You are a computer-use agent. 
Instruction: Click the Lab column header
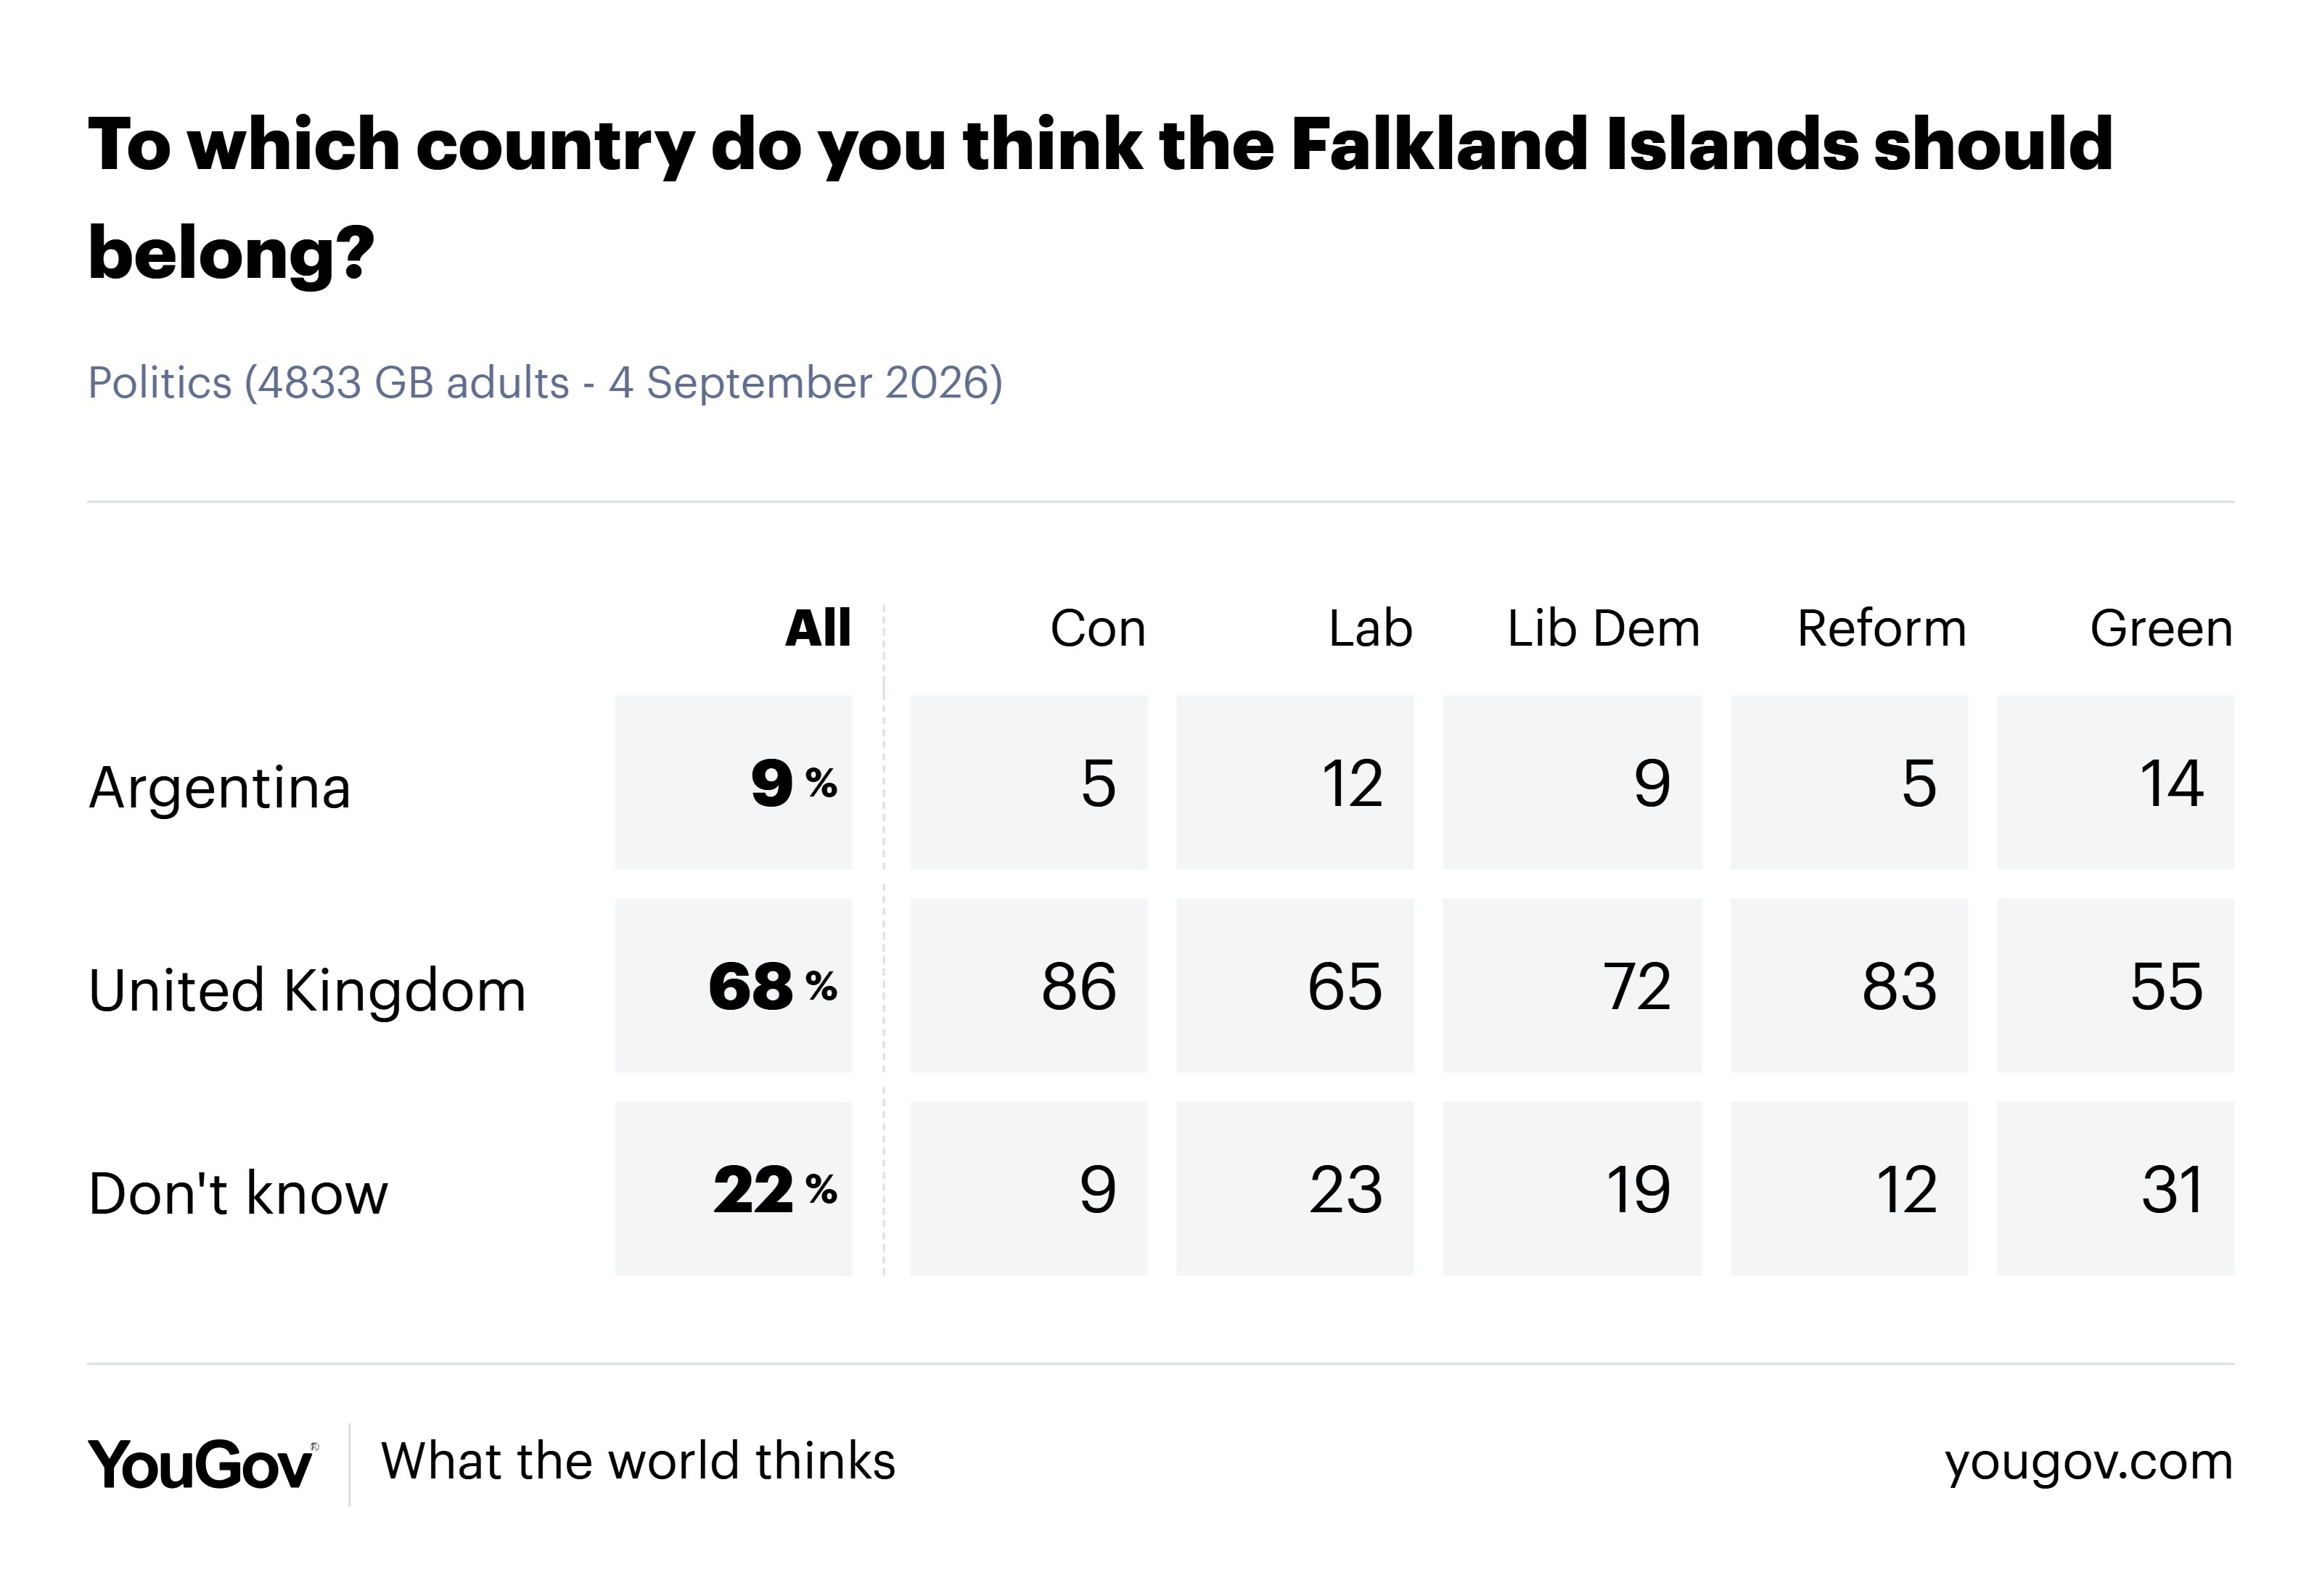point(1370,629)
